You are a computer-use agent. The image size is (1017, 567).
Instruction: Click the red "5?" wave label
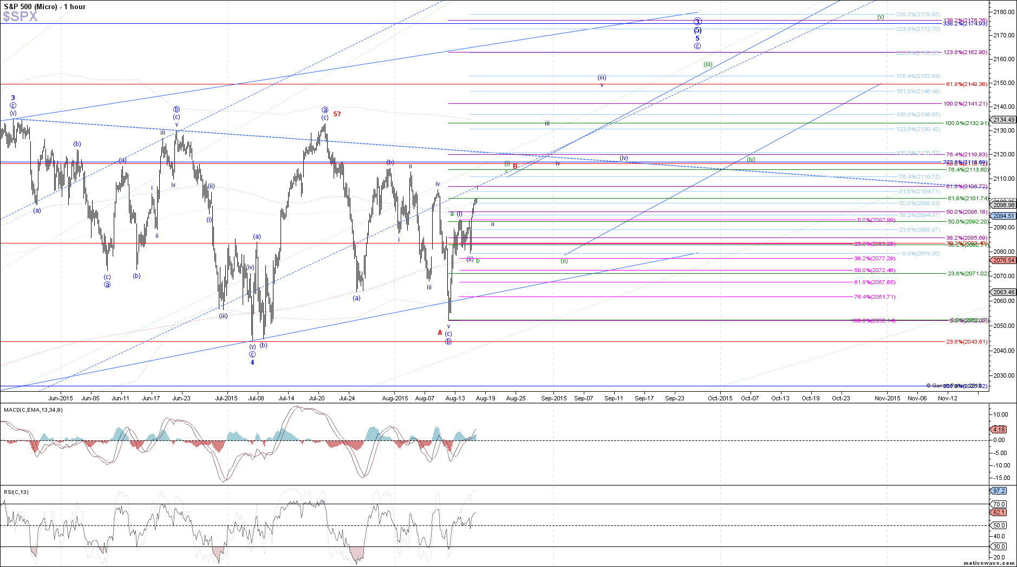click(x=337, y=114)
